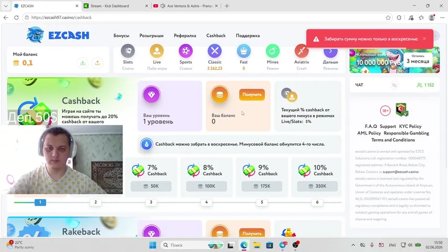Open the Бонусы menu item
The width and height of the screenshot is (448, 252).
tap(121, 36)
